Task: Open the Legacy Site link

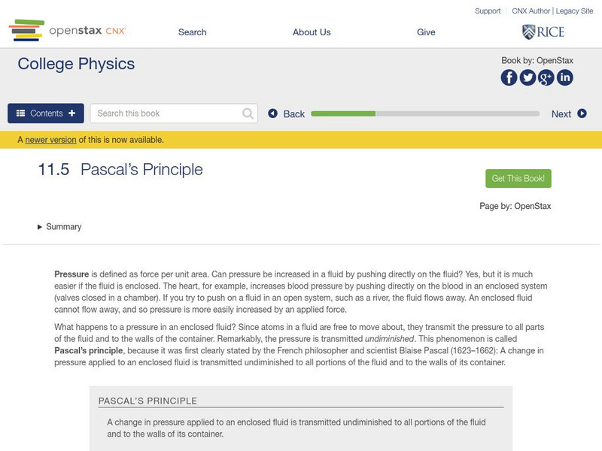Action: pos(574,11)
